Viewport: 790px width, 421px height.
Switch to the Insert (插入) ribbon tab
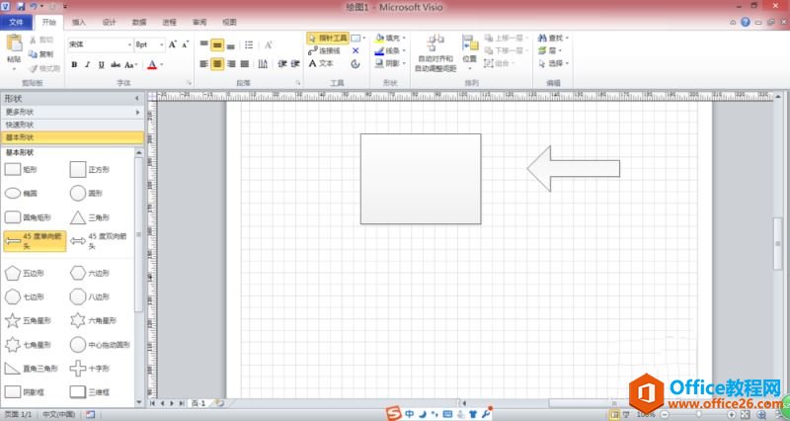(x=79, y=21)
